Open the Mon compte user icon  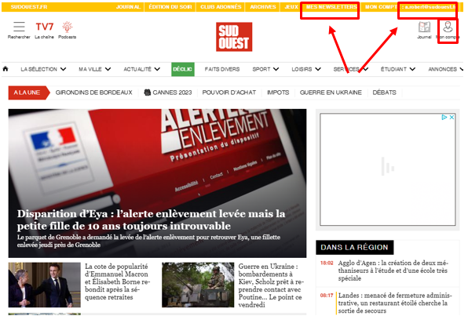[x=448, y=27]
